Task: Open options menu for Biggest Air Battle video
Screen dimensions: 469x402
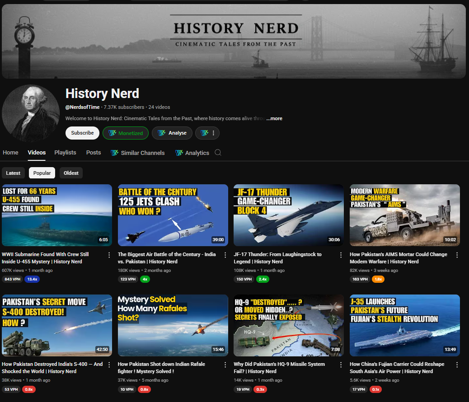Action: 225,255
